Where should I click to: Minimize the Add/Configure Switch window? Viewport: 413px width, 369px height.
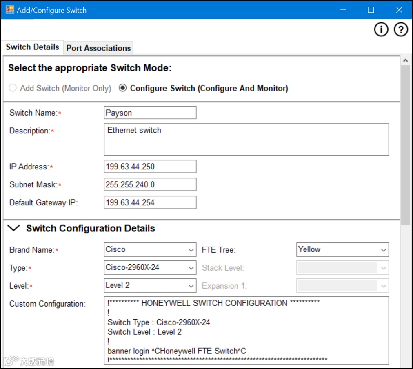tap(343, 10)
